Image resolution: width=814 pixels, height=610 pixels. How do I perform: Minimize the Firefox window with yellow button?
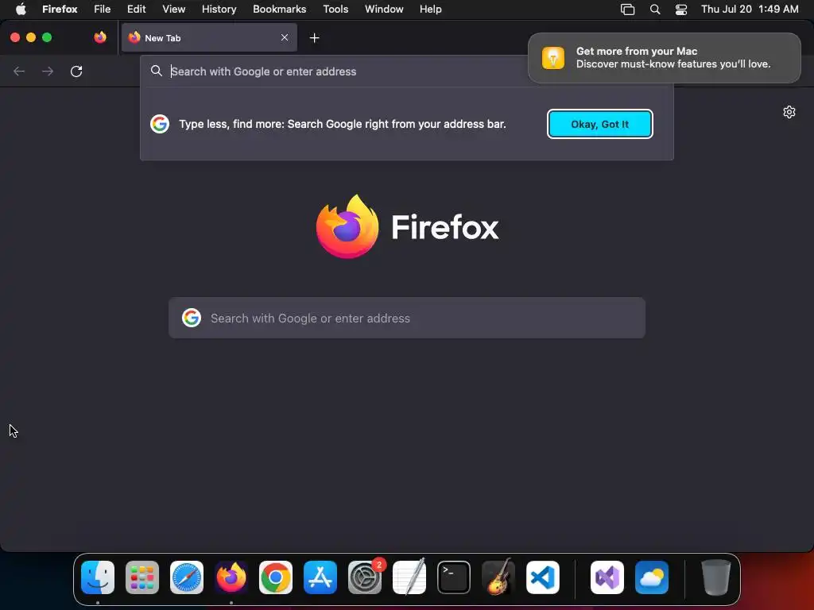pyautogui.click(x=31, y=37)
